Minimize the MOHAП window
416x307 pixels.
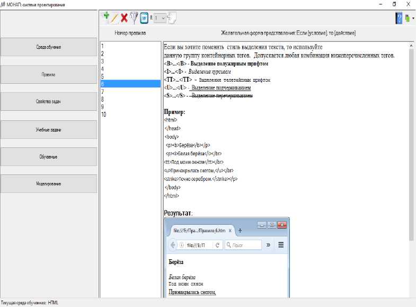pos(380,4)
